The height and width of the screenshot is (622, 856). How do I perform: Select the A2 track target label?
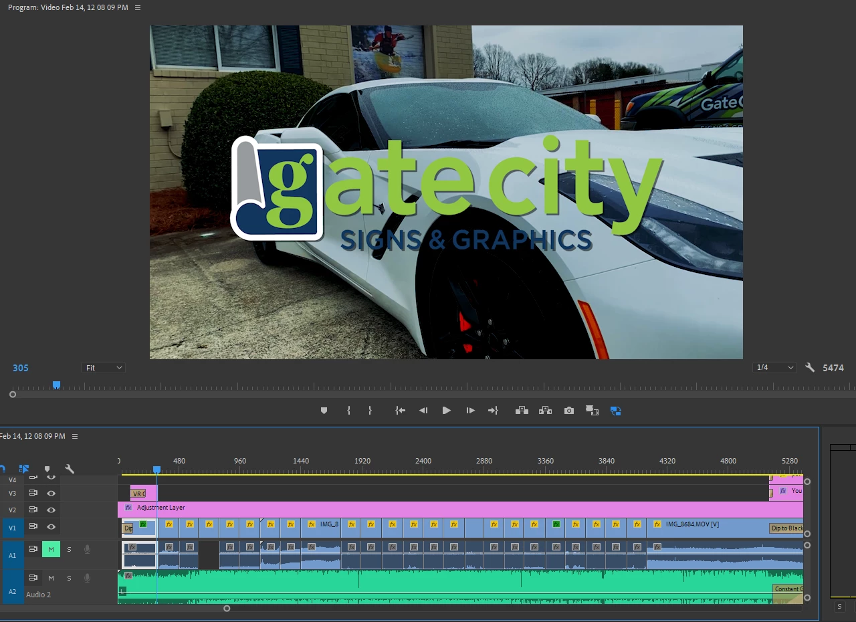point(12,591)
